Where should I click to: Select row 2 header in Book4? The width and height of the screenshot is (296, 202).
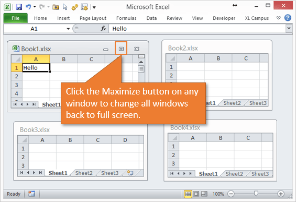(x=173, y=155)
